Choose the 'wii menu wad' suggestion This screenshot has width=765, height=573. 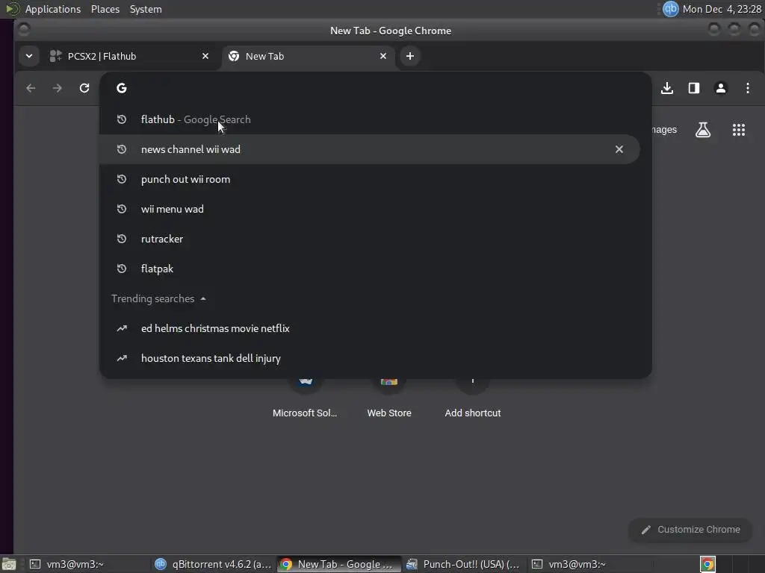(x=369, y=209)
